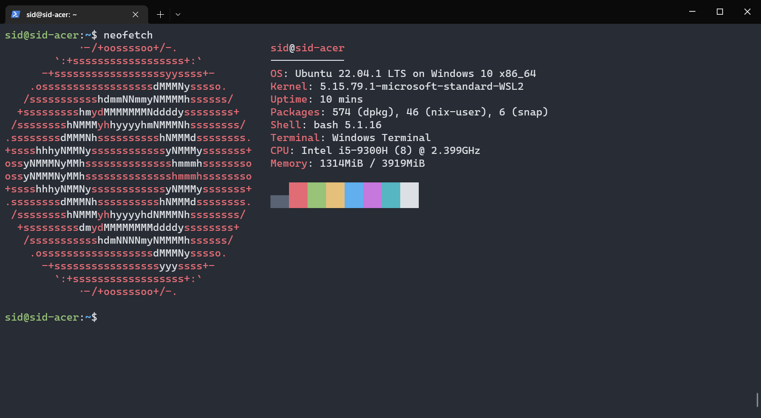The image size is (761, 418).
Task: Click the bottom empty prompt 'sid@sid-acer:~$'
Action: 51,317
